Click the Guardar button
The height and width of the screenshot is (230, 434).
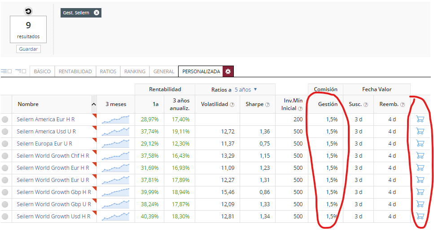28,49
